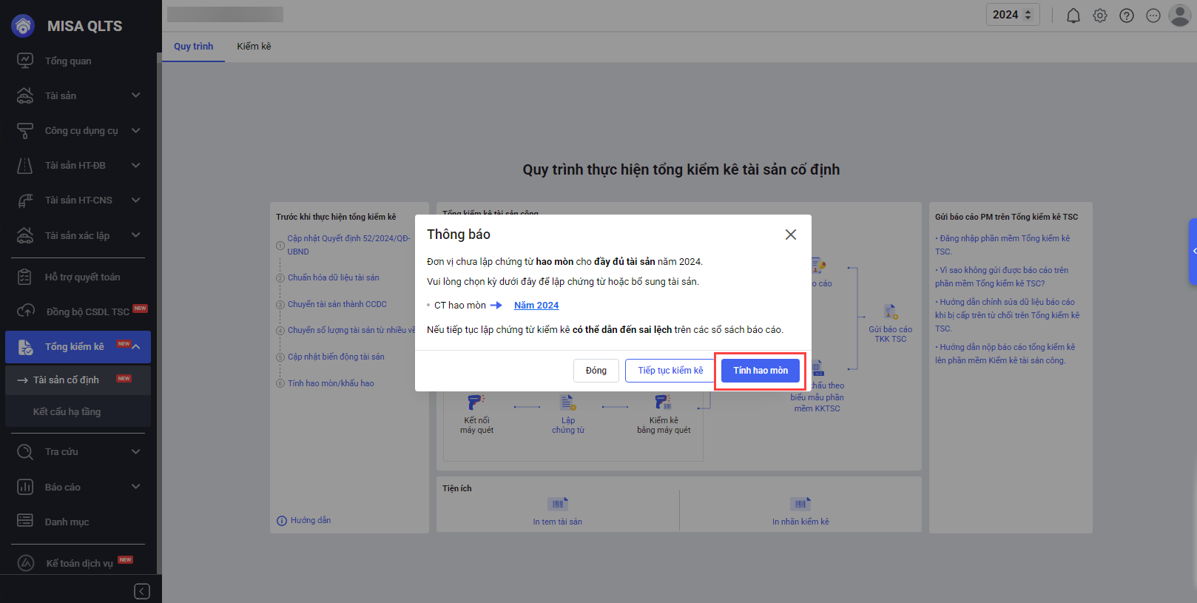The image size is (1197, 603).
Task: Switch to the Quy trình tab
Action: coord(194,46)
